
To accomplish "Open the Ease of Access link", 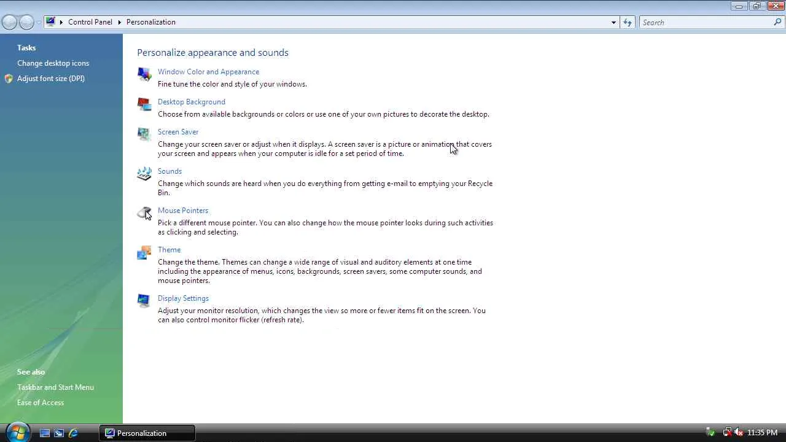I will point(41,403).
